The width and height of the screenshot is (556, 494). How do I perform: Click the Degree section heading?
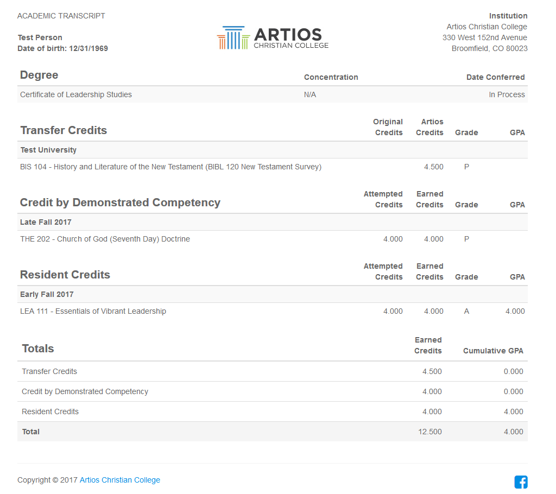point(39,75)
